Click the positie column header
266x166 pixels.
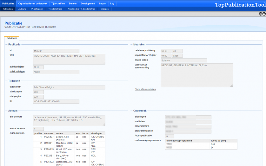(x=38, y=133)
